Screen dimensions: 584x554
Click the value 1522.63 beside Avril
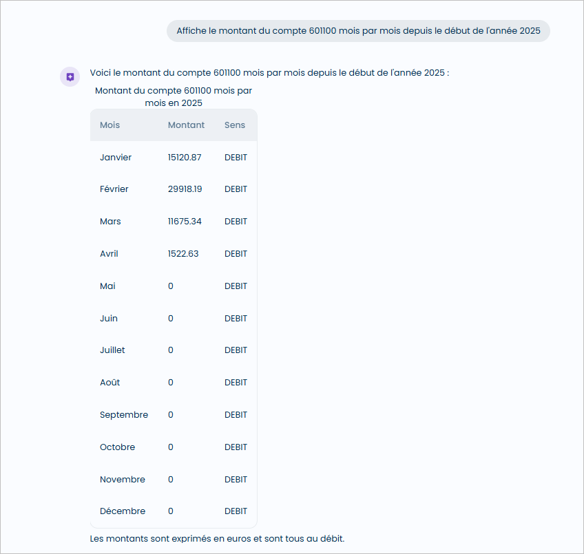tap(182, 253)
